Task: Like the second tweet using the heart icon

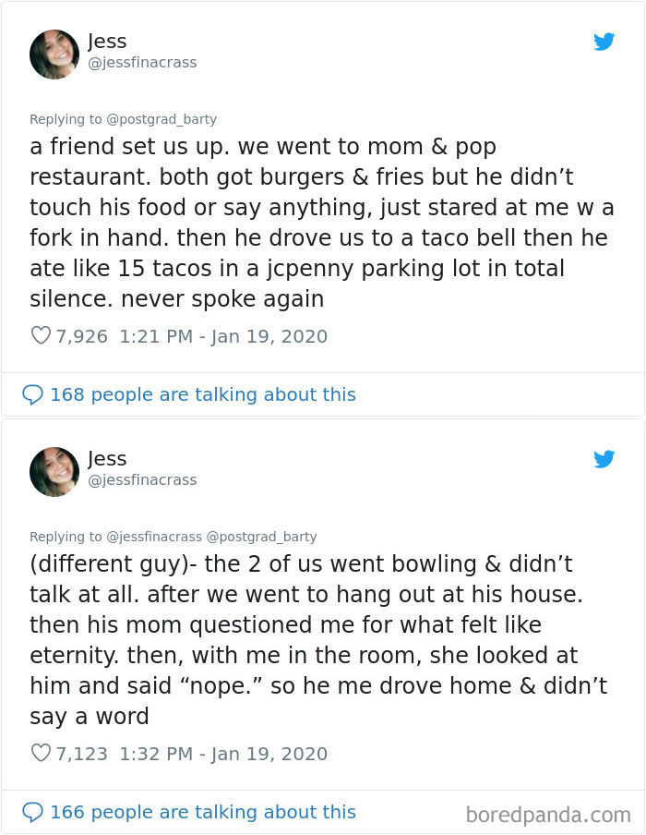Action: 41,753
